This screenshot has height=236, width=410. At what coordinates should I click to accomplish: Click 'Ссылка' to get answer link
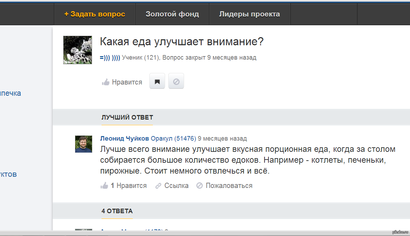[x=176, y=186]
